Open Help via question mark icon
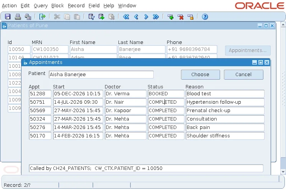 coord(205,17)
